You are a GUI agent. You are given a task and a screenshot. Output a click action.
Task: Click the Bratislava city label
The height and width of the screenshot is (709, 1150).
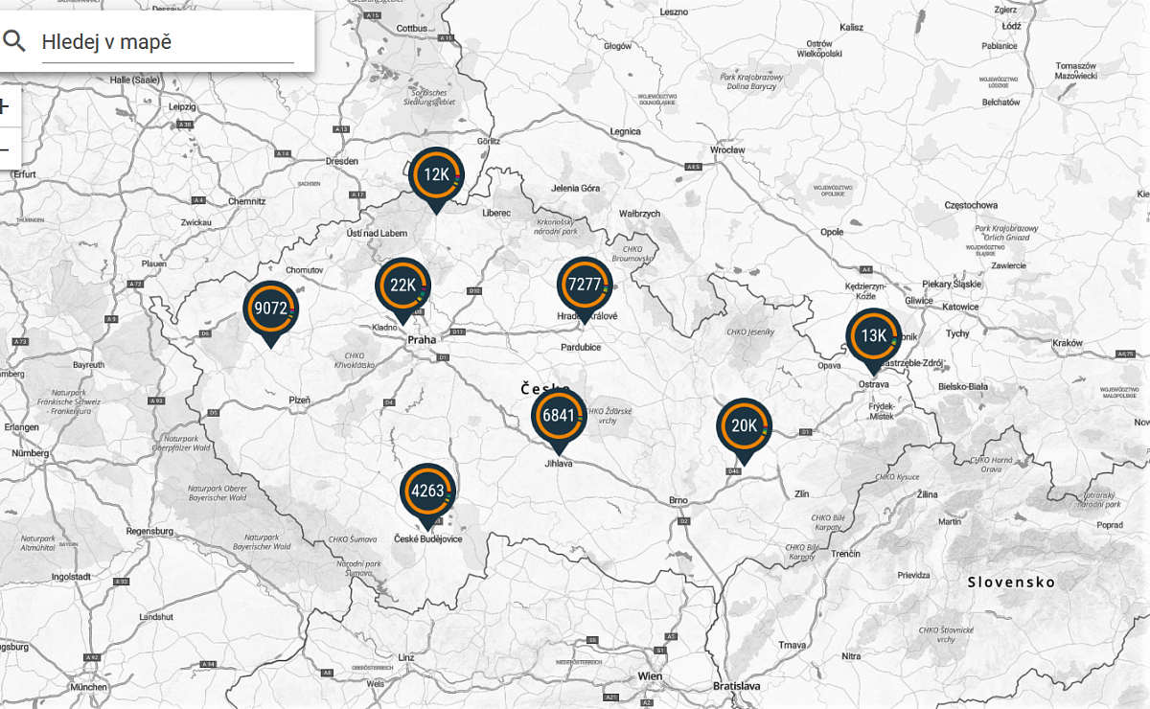click(x=736, y=686)
